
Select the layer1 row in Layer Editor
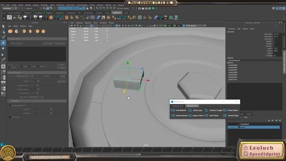click(x=253, y=127)
